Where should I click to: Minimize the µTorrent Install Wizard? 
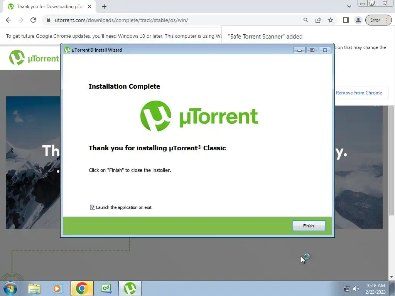tap(299, 50)
